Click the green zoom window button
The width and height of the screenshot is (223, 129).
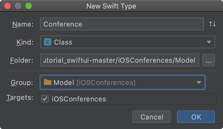tap(29, 6)
